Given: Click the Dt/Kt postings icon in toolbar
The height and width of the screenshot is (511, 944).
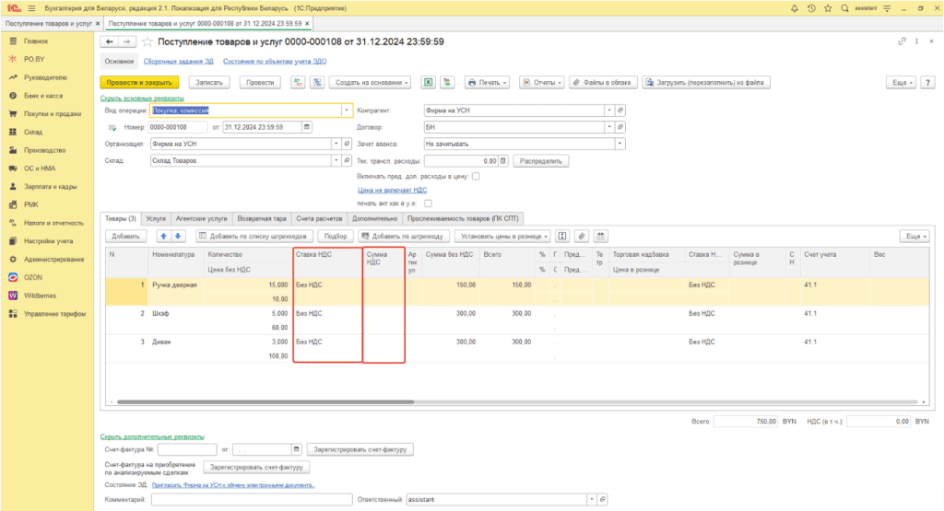Looking at the screenshot, I should tap(298, 82).
